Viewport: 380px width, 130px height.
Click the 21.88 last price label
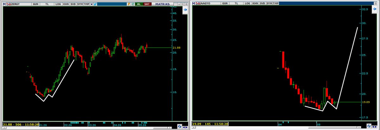[177, 47]
